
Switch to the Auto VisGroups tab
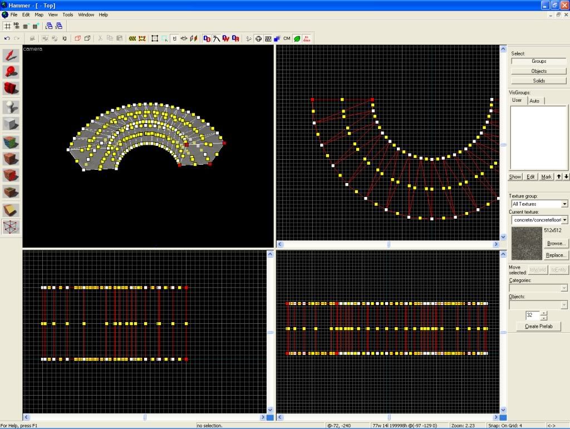tap(534, 101)
